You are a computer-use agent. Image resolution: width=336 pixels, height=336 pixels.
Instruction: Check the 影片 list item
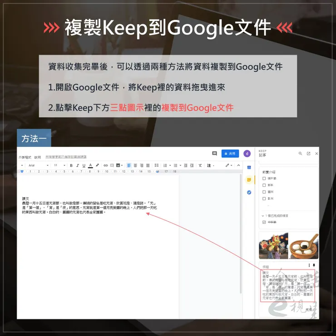coord(264,198)
